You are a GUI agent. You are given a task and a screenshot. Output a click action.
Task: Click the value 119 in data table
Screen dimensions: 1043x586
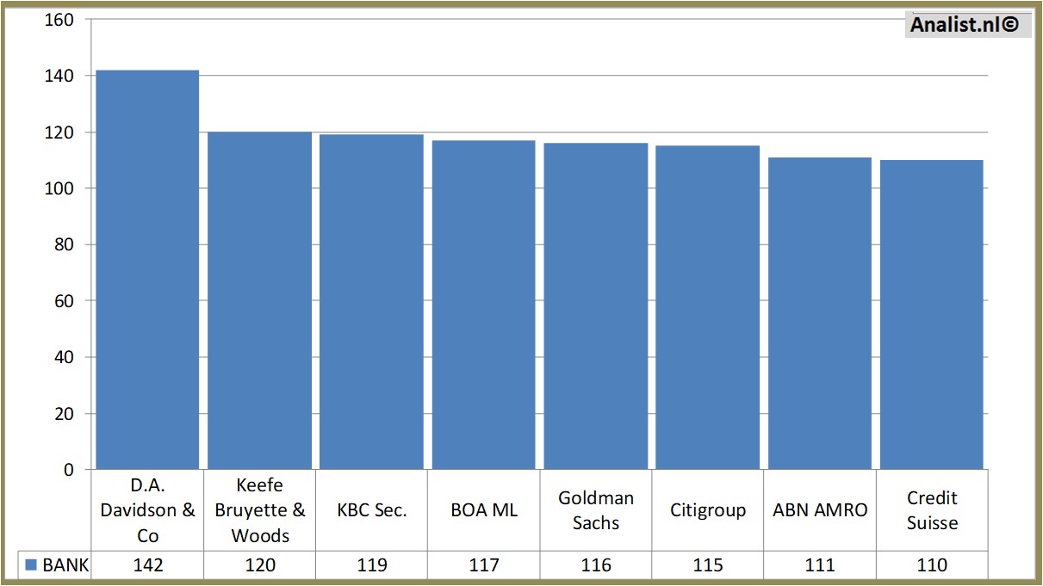371,565
